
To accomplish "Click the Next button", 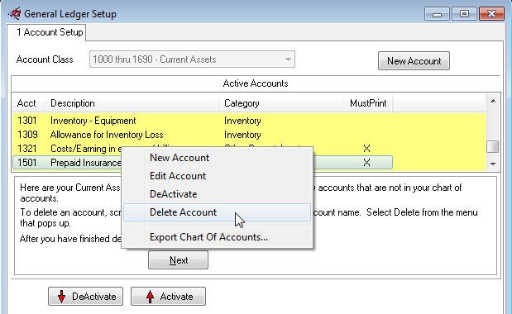I will 179,260.
